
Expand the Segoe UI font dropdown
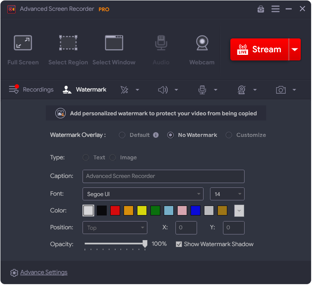143,194
